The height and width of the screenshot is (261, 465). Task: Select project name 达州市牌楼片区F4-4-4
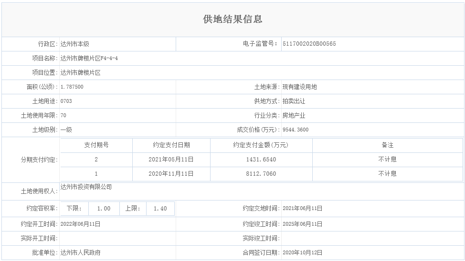coord(89,58)
